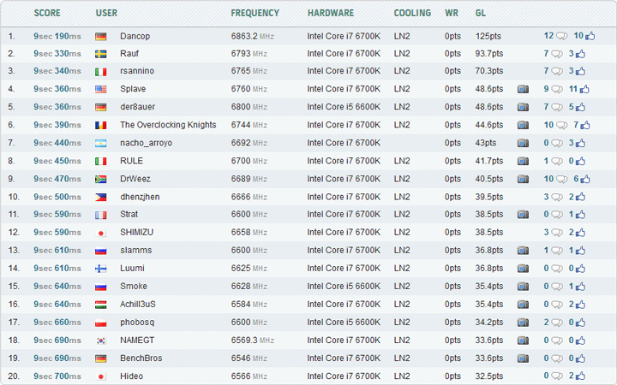
Task: Open the comment bubble in The Overclocking Knights row
Action: coord(561,125)
